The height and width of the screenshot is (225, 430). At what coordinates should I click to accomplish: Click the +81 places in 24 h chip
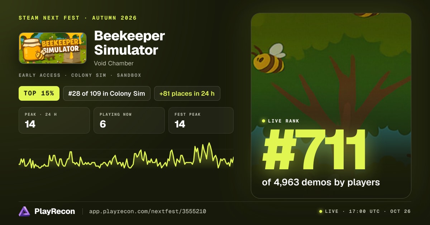pyautogui.click(x=187, y=94)
